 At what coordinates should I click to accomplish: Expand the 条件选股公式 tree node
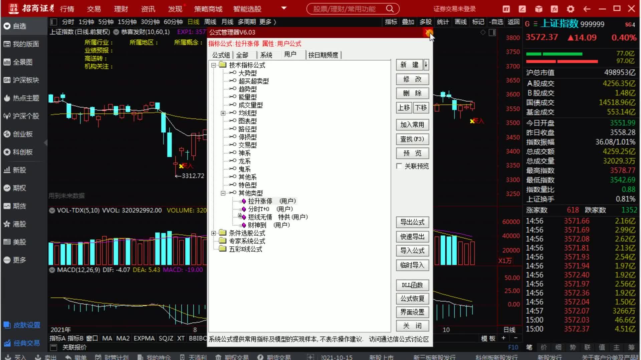tap(214, 233)
